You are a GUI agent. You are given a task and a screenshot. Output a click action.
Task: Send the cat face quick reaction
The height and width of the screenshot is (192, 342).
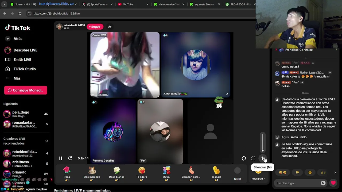point(297,173)
